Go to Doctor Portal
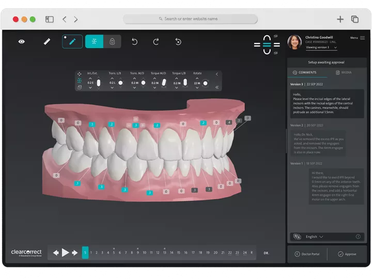The height and width of the screenshot is (279, 372). point(307,254)
